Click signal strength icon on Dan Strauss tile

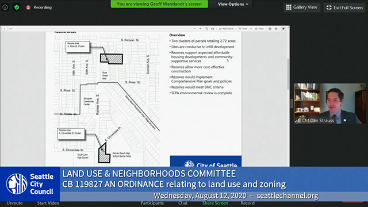click(x=298, y=120)
